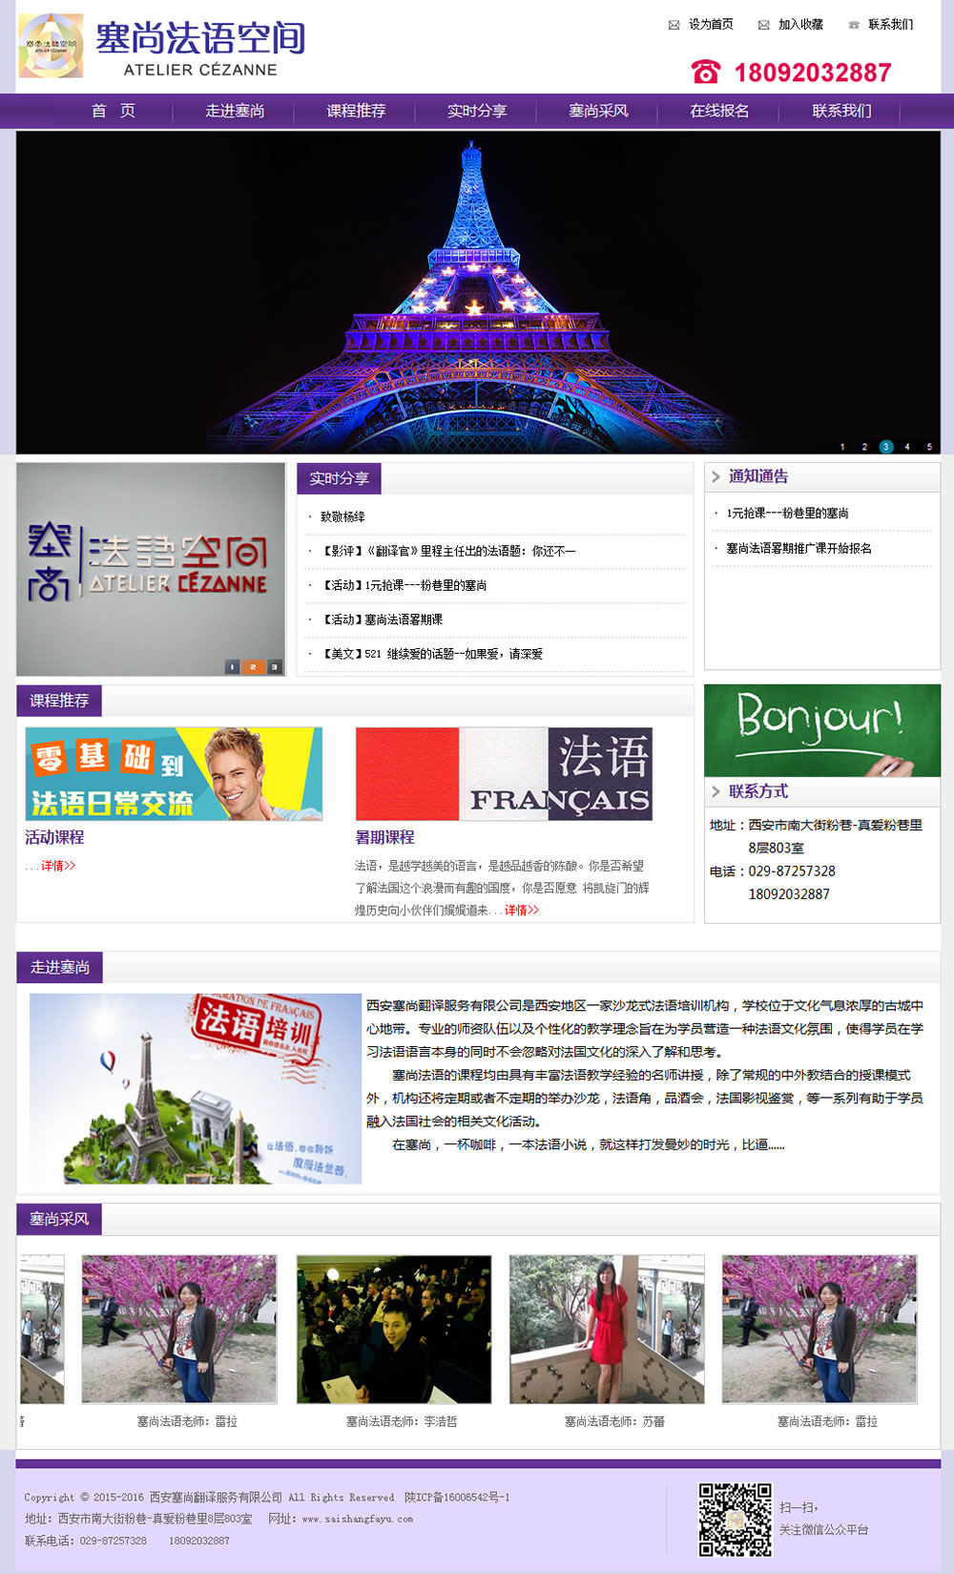This screenshot has height=1574, width=954.
Task: Click the 零基础到法语日常交流 course banner
Action: point(174,773)
